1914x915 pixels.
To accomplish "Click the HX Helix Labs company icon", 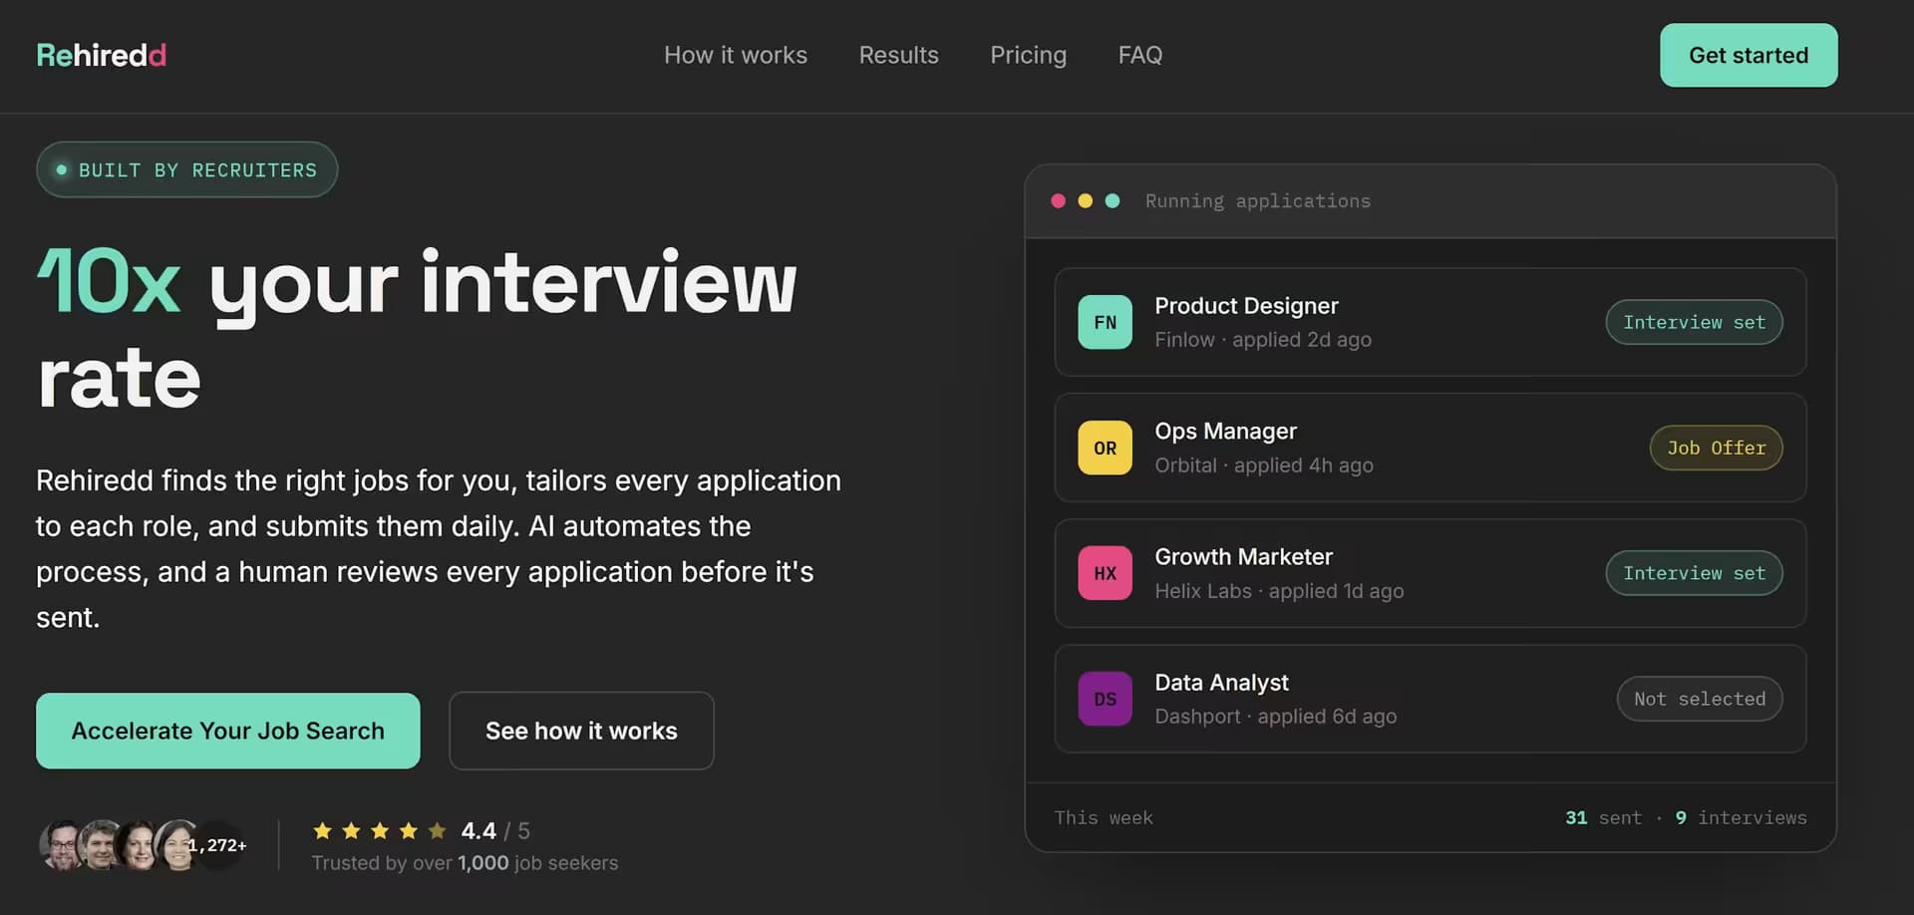I will tap(1105, 573).
